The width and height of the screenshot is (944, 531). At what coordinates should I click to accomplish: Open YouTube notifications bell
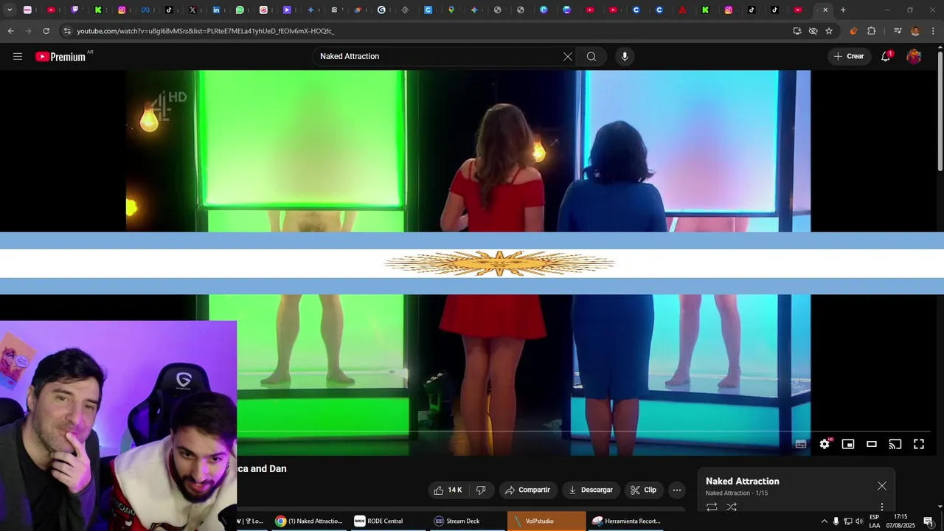click(x=886, y=56)
